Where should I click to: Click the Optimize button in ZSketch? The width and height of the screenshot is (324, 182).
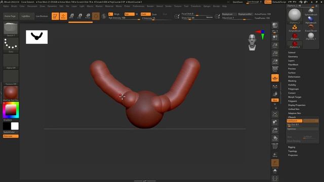pos(303,129)
